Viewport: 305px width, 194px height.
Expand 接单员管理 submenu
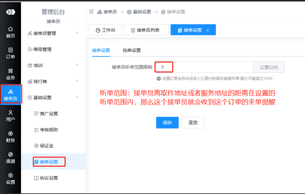53,33
